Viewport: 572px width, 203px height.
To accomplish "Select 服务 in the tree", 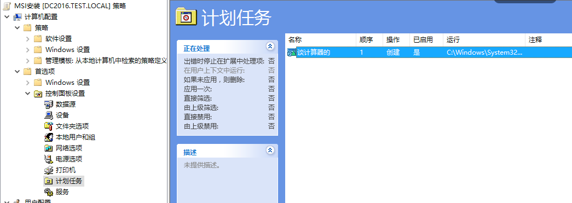I will [62, 192].
